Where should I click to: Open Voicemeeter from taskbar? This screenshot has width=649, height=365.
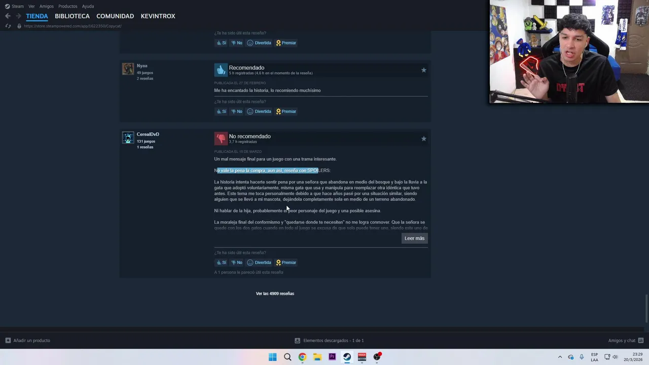click(362, 357)
